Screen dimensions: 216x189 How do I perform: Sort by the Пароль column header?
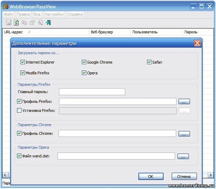click(x=198, y=32)
